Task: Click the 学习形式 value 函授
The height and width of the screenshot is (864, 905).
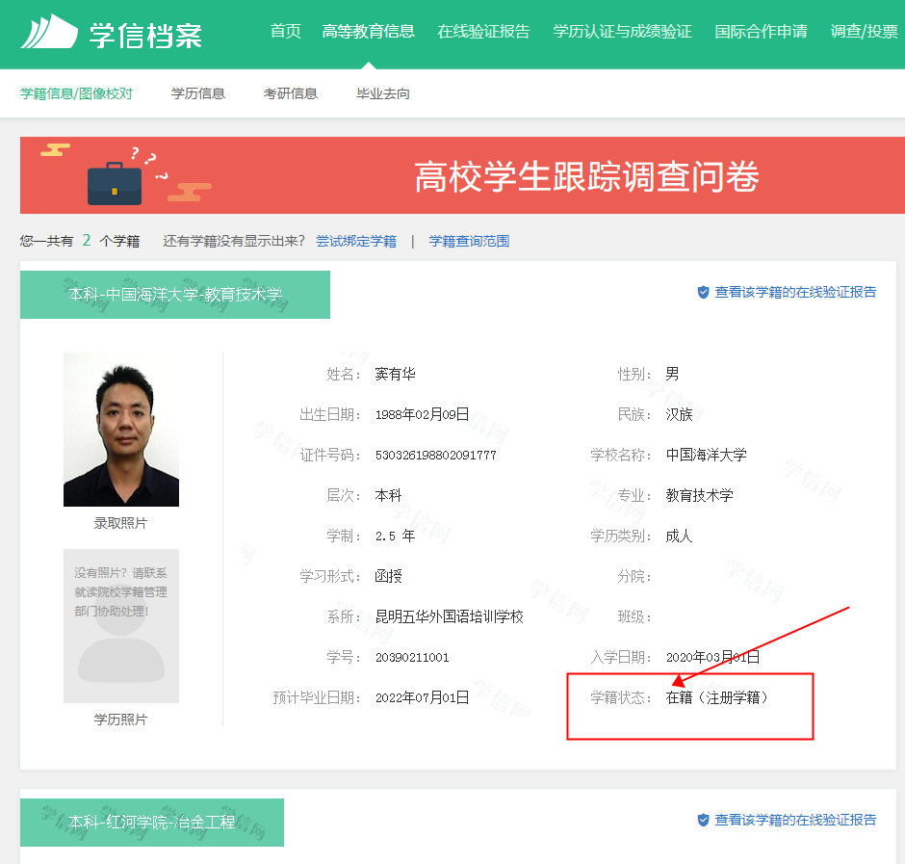Action: pos(388,576)
